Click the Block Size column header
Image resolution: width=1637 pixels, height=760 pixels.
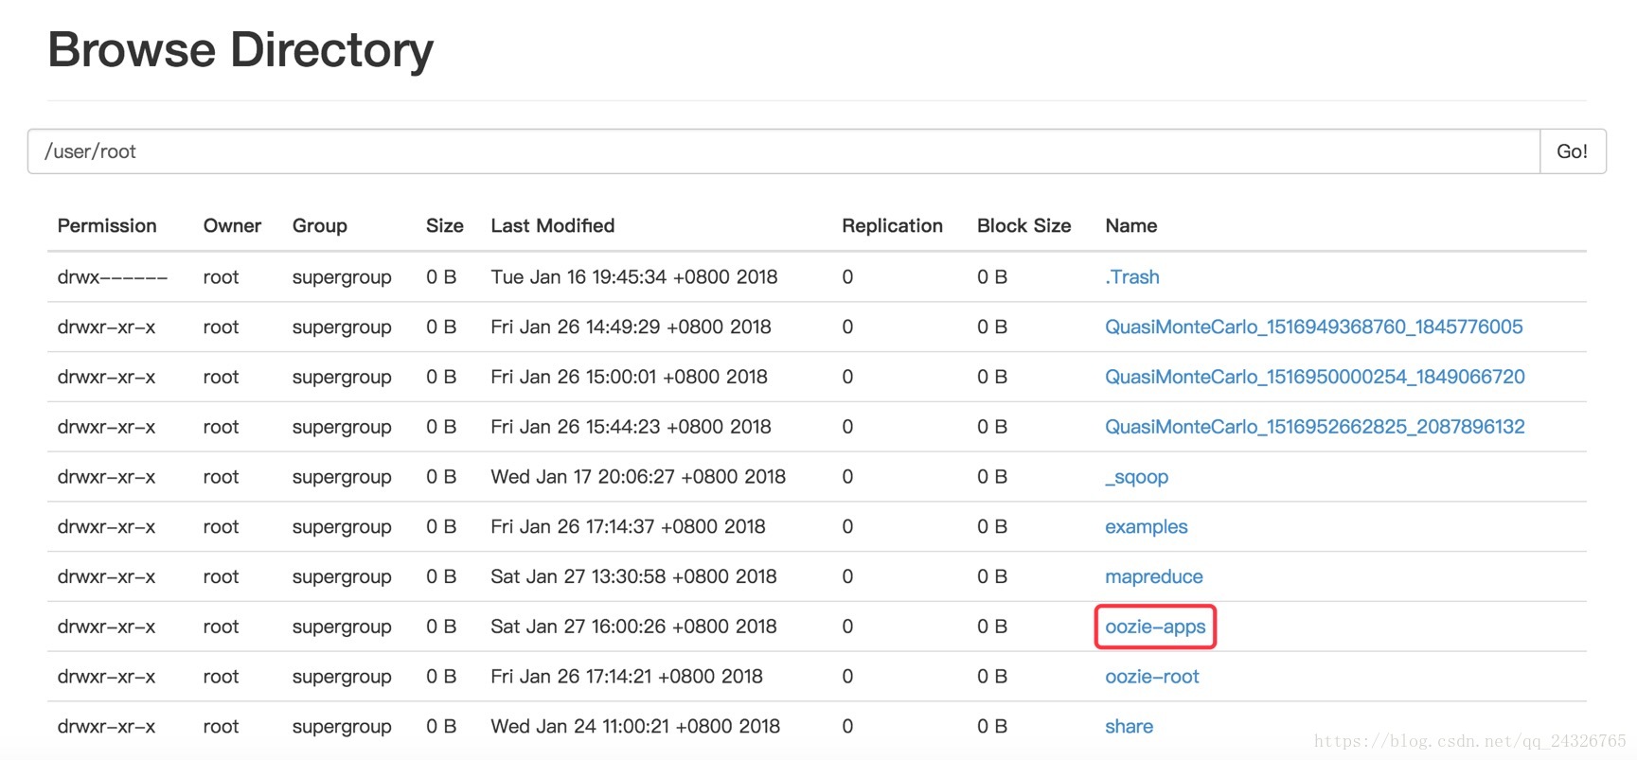(x=1024, y=226)
